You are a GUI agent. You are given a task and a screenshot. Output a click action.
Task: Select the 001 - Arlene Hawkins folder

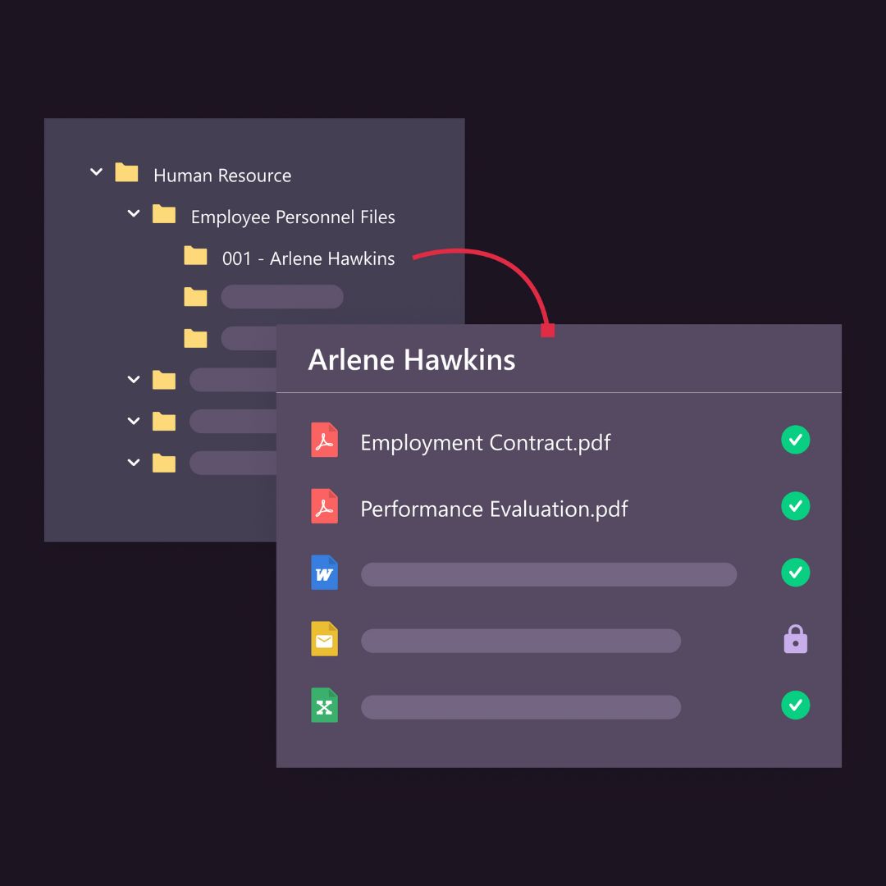pos(308,258)
